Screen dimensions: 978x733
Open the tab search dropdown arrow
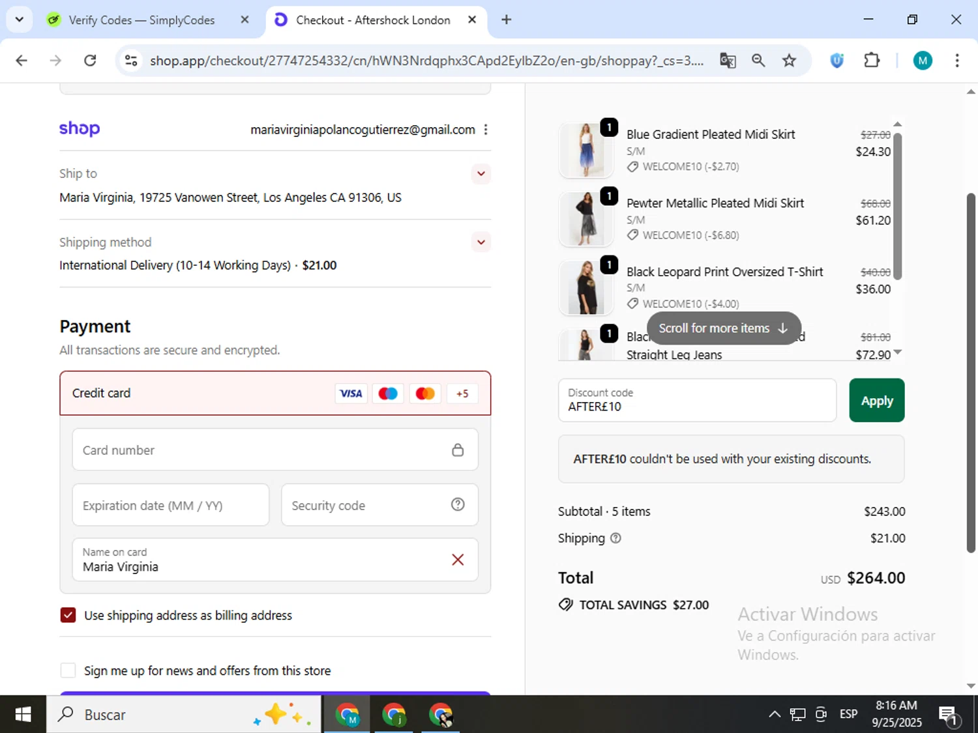[20, 20]
